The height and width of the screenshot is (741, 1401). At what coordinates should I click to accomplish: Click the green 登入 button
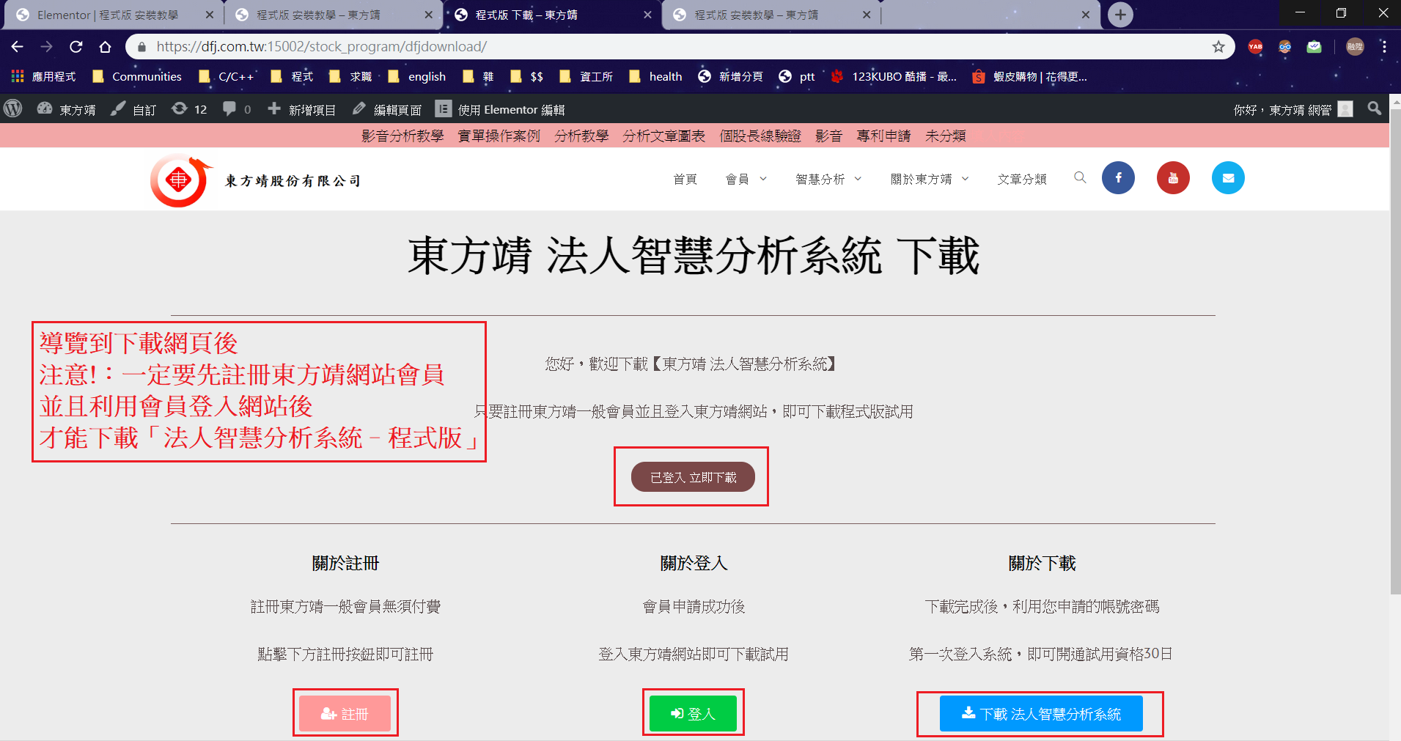pyautogui.click(x=693, y=713)
